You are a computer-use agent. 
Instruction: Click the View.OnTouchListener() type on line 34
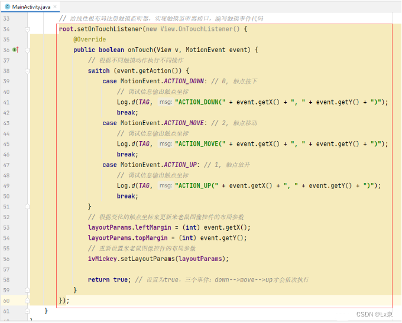point(200,29)
